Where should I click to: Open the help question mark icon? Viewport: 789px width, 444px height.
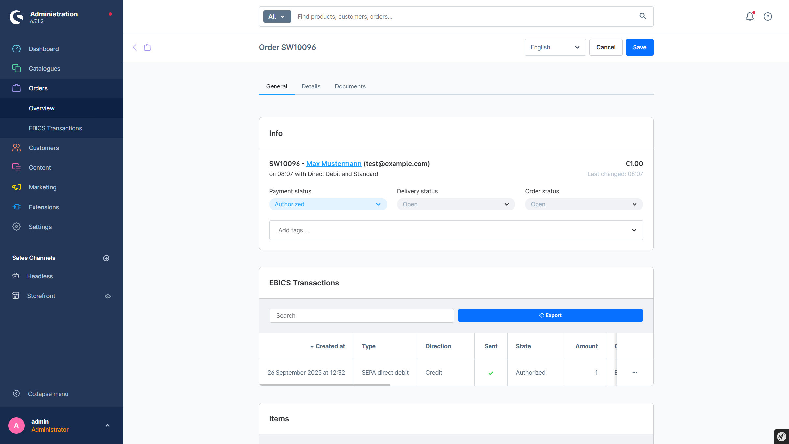(768, 16)
